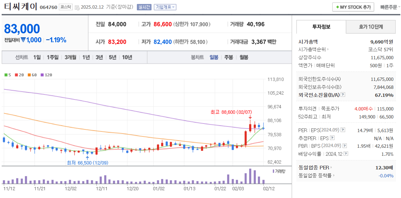
Task: Switch to the 투자정보 tab
Action: pyautogui.click(x=321, y=27)
